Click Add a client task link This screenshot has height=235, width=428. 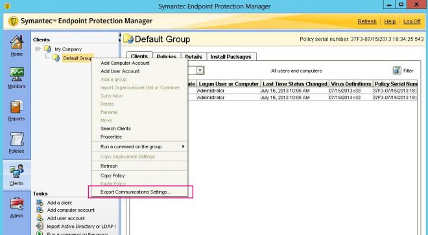point(60,203)
